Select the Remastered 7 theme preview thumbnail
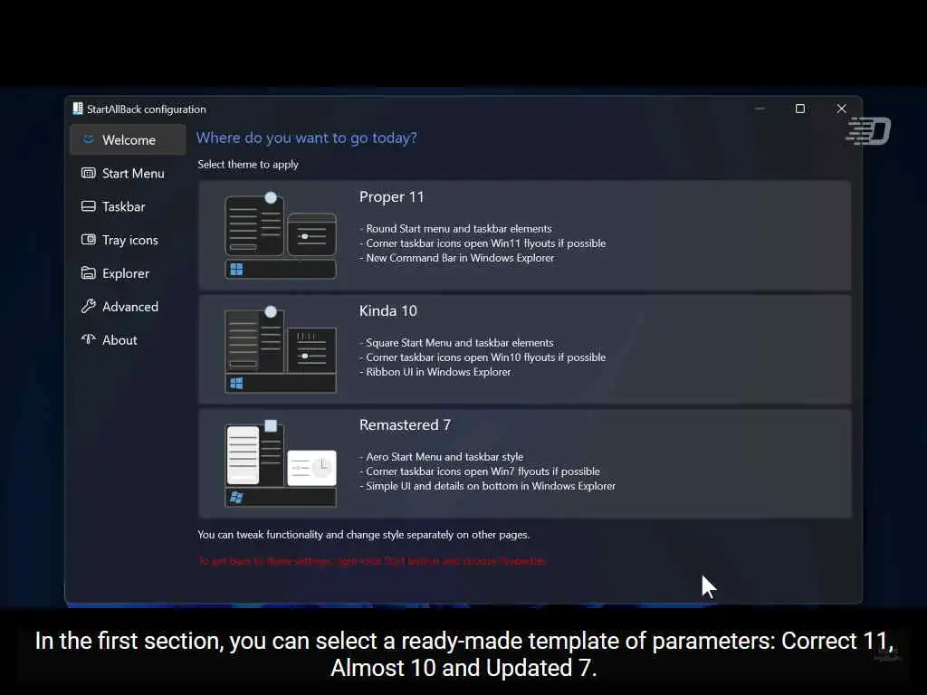The image size is (927, 695). pos(281,462)
